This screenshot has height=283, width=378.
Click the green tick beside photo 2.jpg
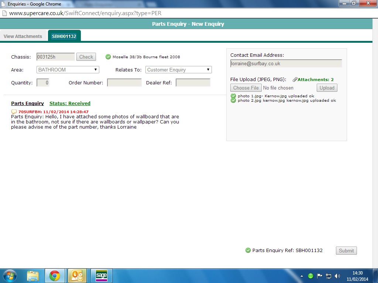pos(233,101)
